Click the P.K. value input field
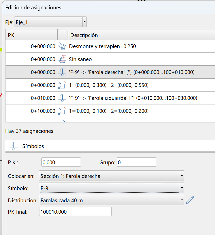Viewport: 215px width, 235px height. (x=61, y=162)
